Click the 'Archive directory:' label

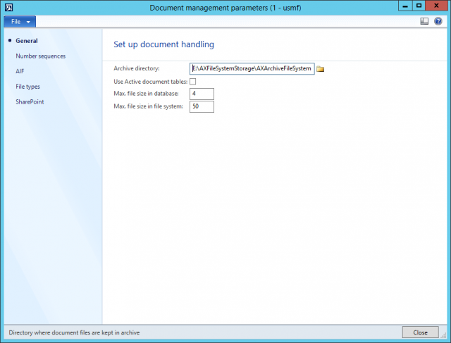[x=136, y=68]
